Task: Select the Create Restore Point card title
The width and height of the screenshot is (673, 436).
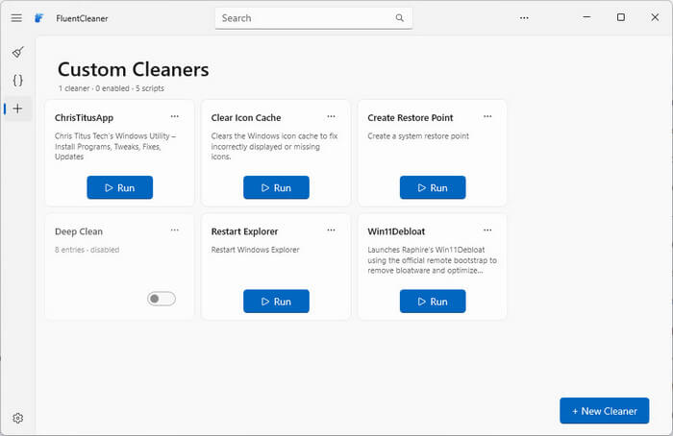Action: tap(411, 117)
